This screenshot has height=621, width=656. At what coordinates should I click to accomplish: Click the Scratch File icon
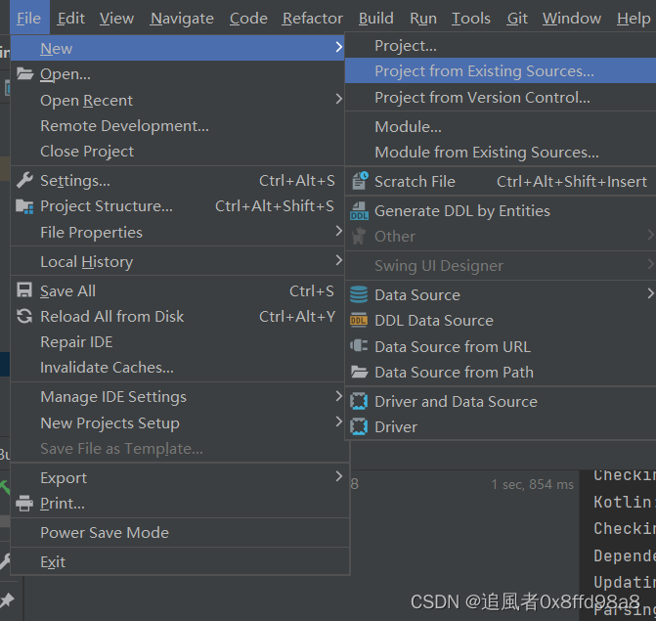pyautogui.click(x=359, y=181)
